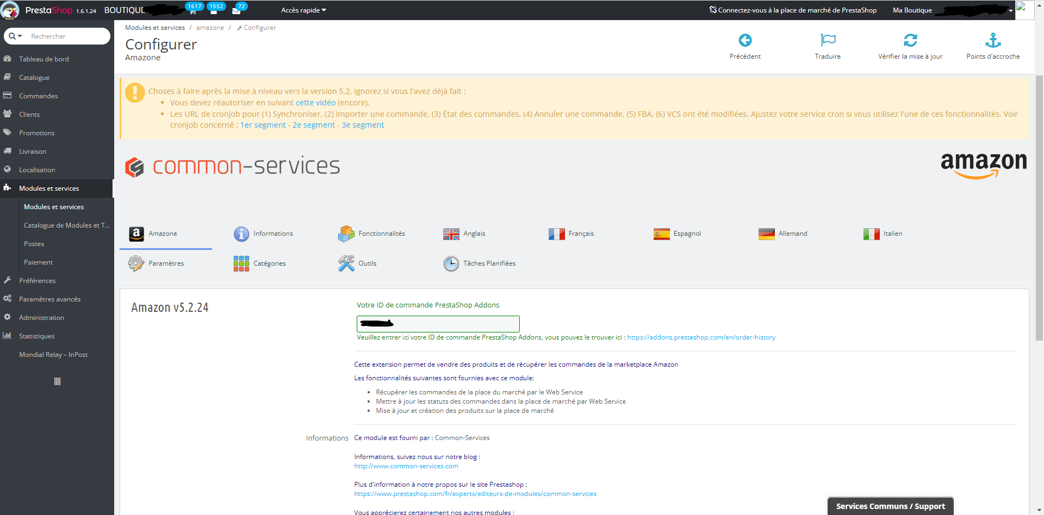Click the 'Configurer' page title
This screenshot has width=1044, height=515.
pyautogui.click(x=161, y=45)
